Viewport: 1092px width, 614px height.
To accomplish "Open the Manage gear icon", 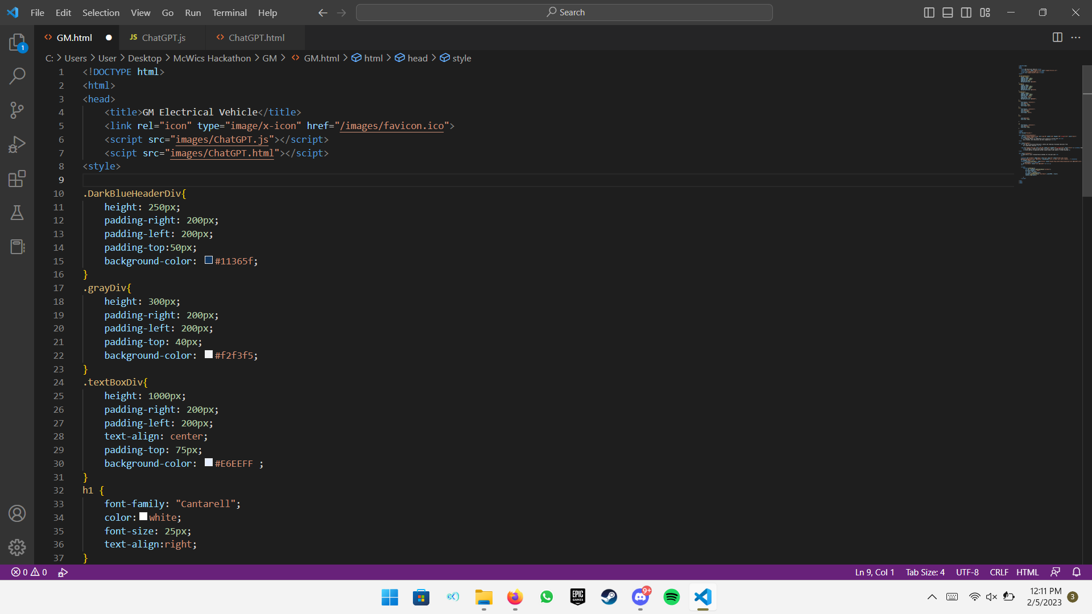I will click(x=17, y=547).
